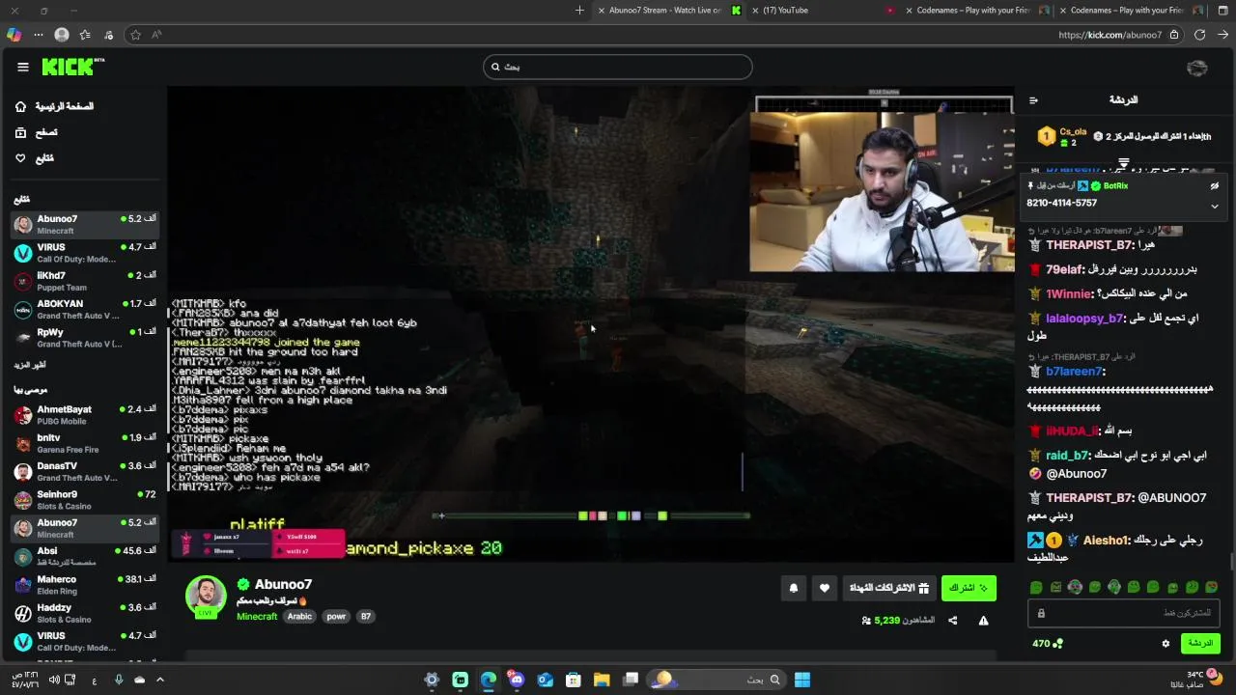This screenshot has width=1236, height=695.
Task: Hide the pinned BotRix message
Action: tap(1215, 185)
